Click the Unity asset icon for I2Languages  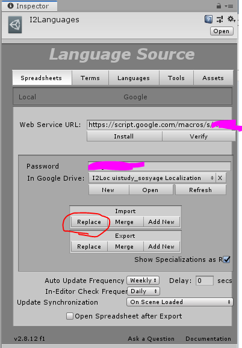[x=15, y=25]
